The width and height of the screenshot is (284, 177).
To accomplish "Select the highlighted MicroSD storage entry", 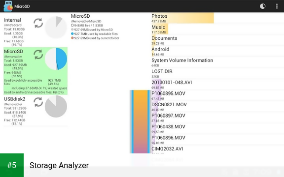I will (35, 71).
